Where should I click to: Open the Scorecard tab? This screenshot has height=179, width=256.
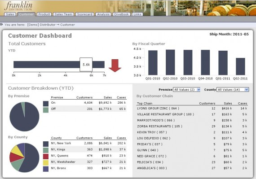84,14
